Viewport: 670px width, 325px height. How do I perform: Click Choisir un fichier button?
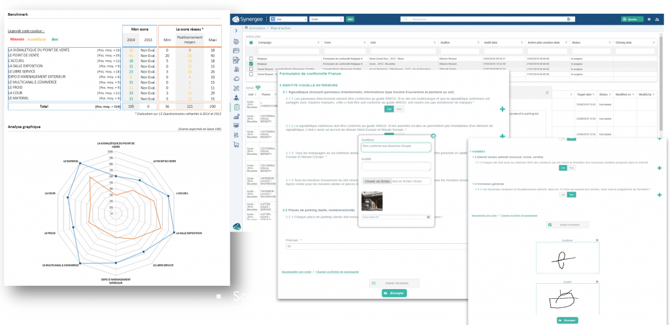pyautogui.click(x=376, y=180)
